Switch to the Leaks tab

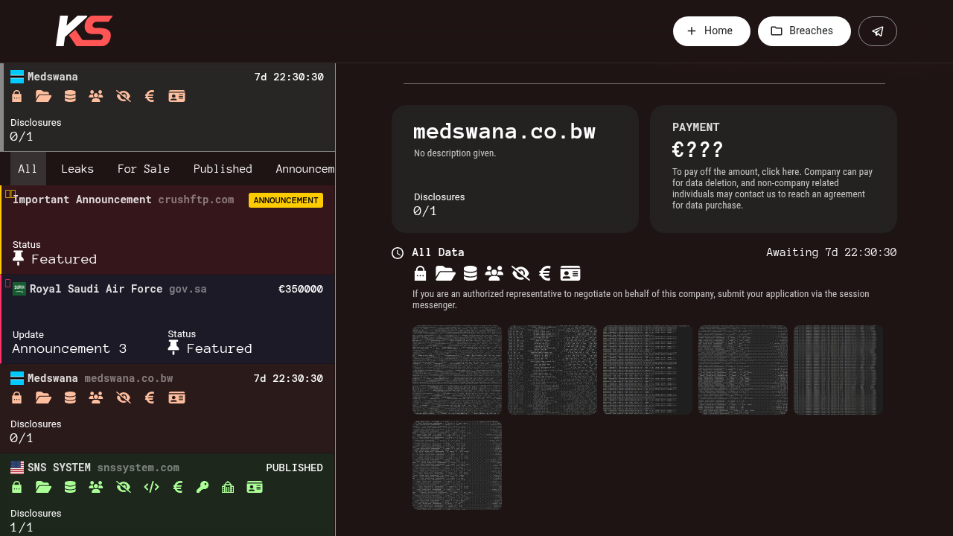tap(77, 169)
